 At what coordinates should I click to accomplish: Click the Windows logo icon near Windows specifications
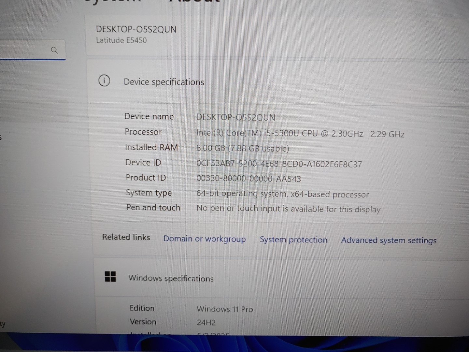coord(111,276)
